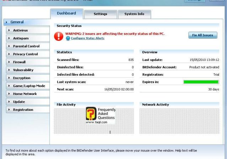This screenshot has width=227, height=159.
Task: Open the Vulnerability section
Action: [x=28, y=70]
